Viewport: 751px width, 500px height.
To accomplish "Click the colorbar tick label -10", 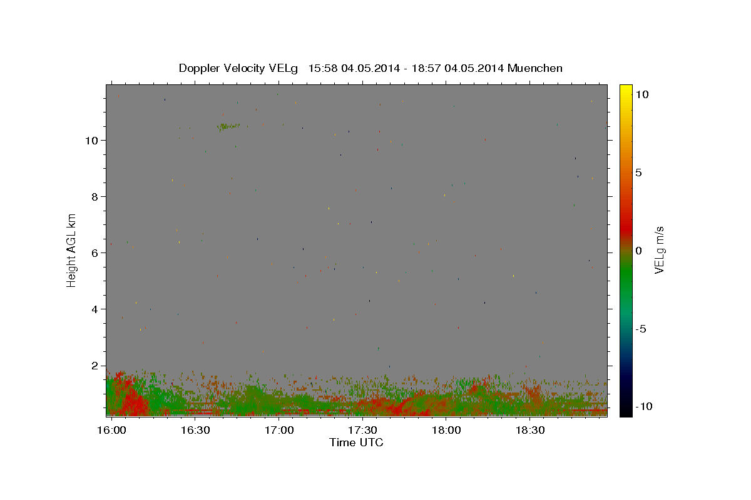I will [x=643, y=406].
